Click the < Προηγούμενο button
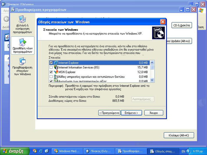The image size is (207, 155). (x=109, y=113)
